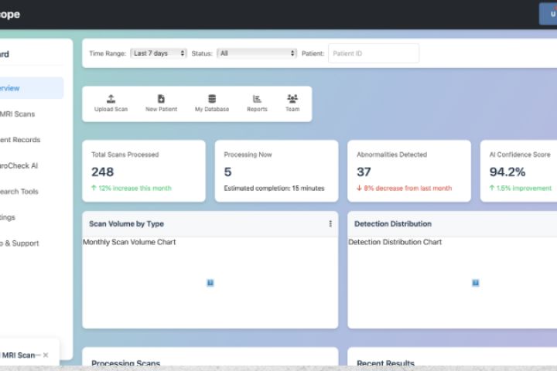Open the New Patient icon
The image size is (557, 371).
pyautogui.click(x=161, y=99)
